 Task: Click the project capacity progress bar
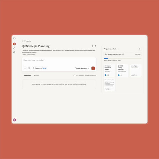123,59
